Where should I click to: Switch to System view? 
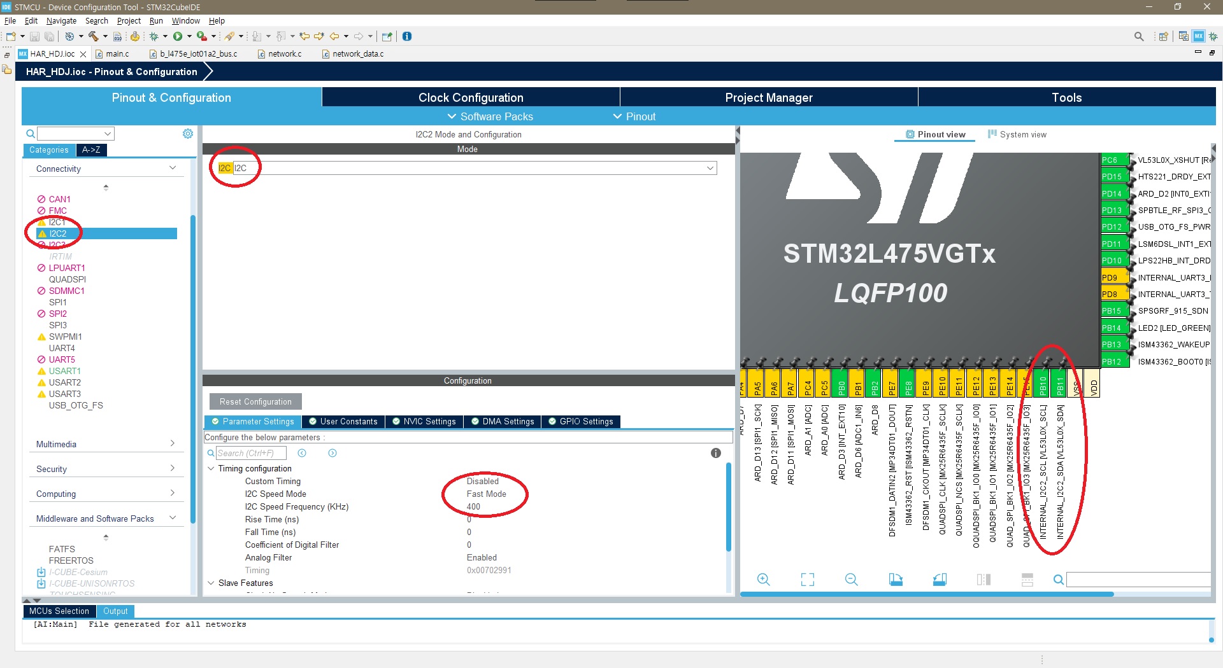(1017, 134)
